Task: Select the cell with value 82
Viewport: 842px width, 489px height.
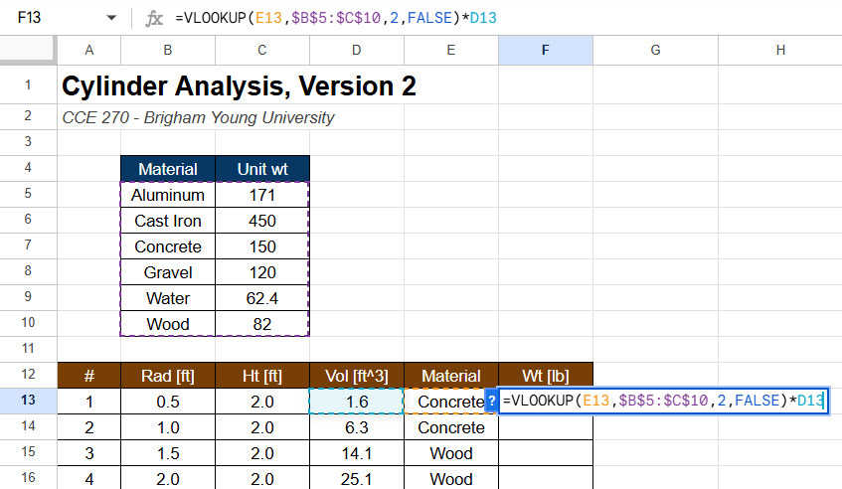Action: pyautogui.click(x=262, y=324)
